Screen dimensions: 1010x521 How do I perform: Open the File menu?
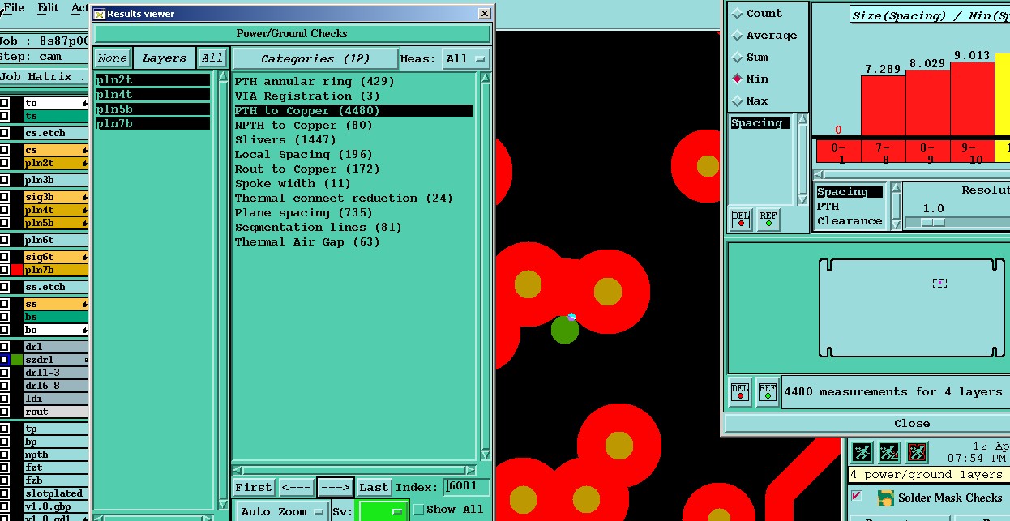click(x=15, y=7)
